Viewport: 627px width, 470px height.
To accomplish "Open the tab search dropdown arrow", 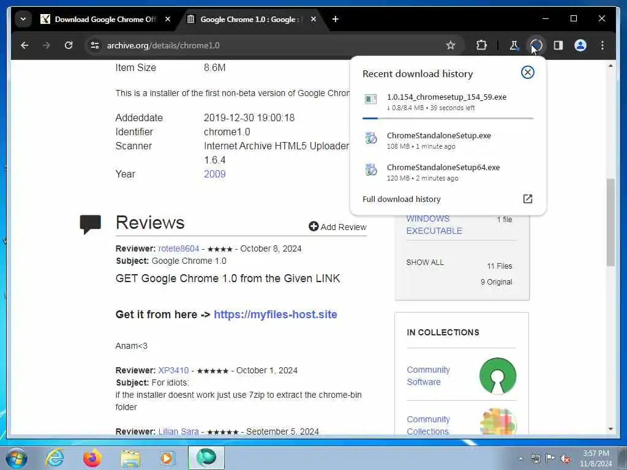I will pyautogui.click(x=23, y=19).
